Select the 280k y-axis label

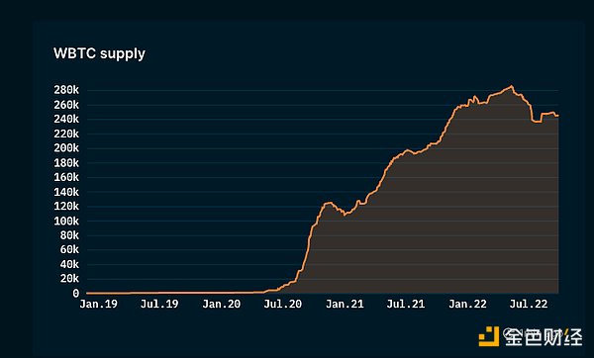(66, 90)
